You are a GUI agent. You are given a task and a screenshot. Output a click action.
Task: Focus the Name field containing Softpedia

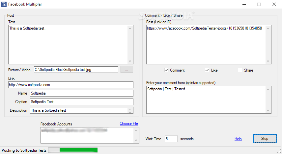[81, 93]
